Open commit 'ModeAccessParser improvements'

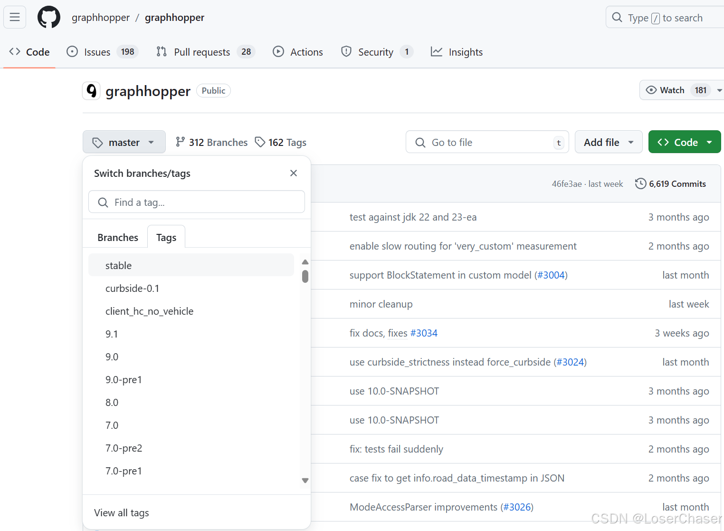click(423, 507)
